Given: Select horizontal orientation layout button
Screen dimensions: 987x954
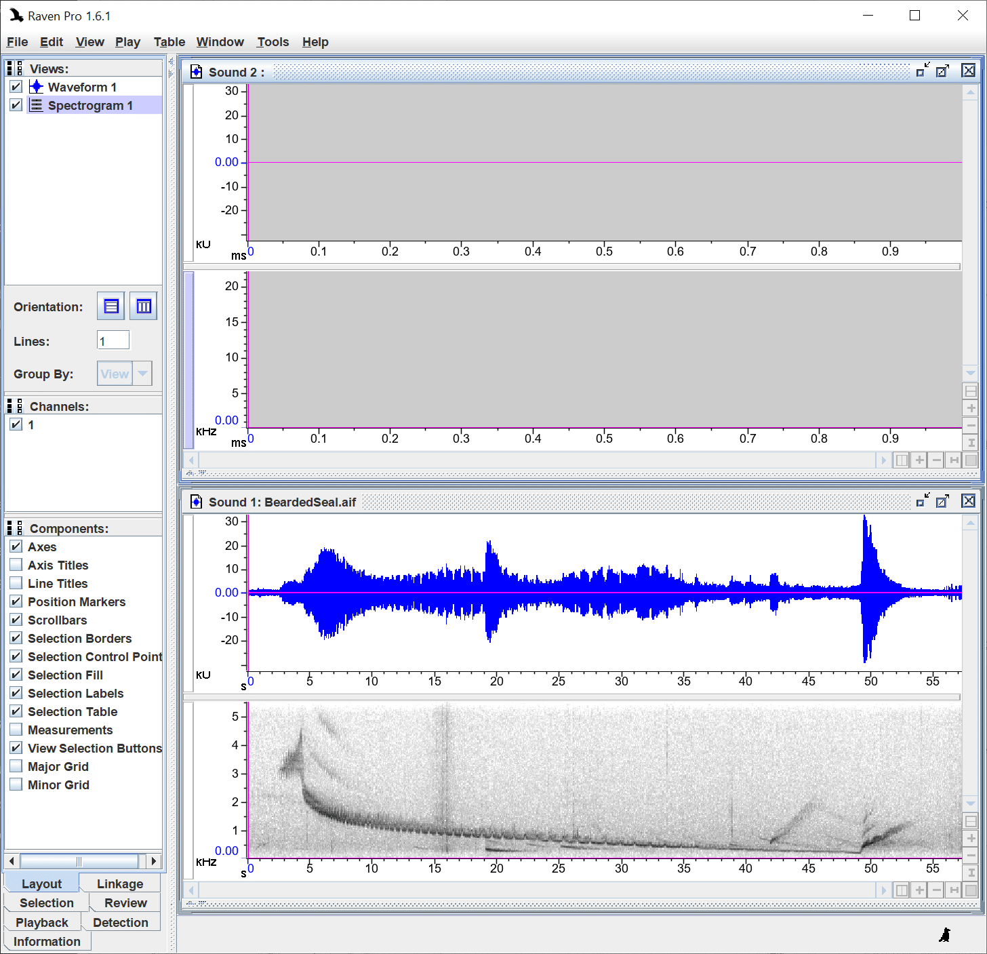Looking at the screenshot, I should coord(111,306).
